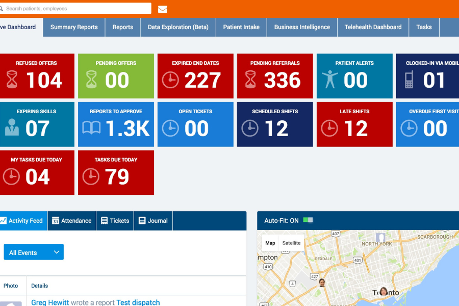Switch to the Telehealth Dashboard tab
Image resolution: width=459 pixels, height=306 pixels.
373,27
